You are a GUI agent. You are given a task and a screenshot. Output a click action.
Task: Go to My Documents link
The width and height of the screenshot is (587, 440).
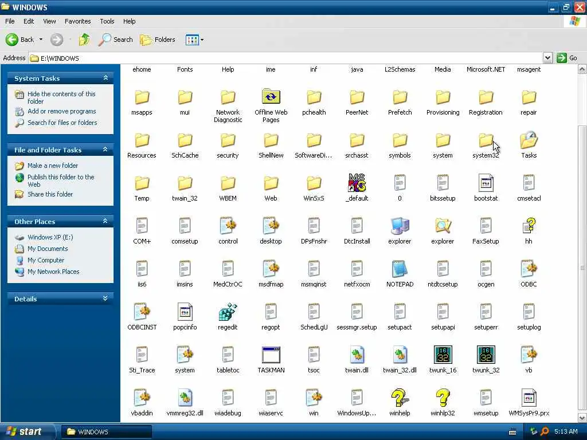48,249
